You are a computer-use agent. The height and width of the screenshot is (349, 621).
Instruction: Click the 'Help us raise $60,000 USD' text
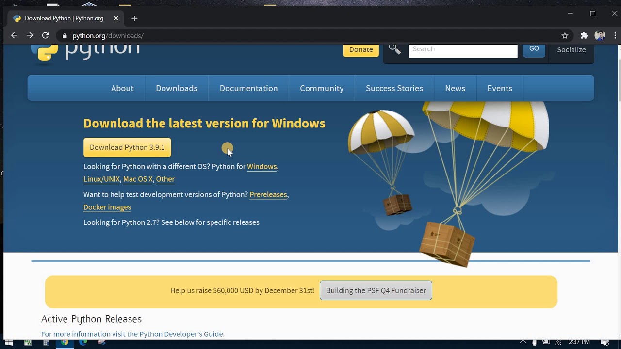[243, 290]
